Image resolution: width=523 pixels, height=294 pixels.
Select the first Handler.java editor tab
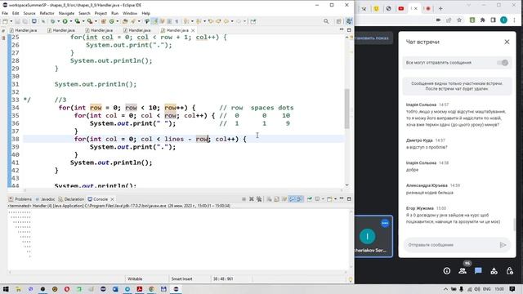[x=24, y=30]
